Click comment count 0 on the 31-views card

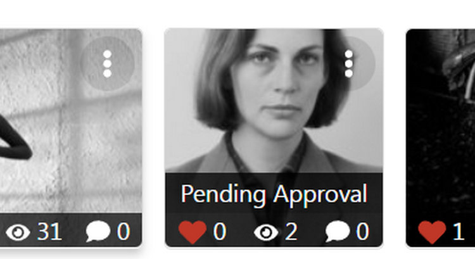point(123,232)
